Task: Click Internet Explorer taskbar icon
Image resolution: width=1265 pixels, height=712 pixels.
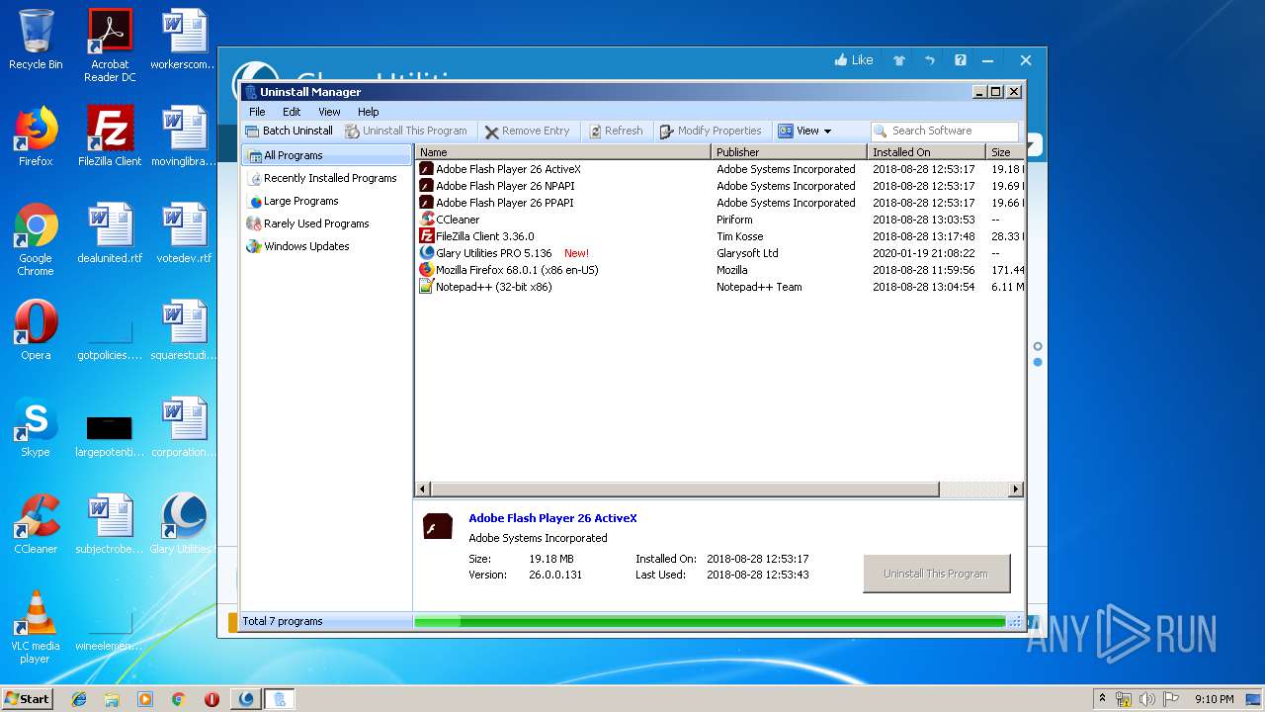Action: coord(79,699)
